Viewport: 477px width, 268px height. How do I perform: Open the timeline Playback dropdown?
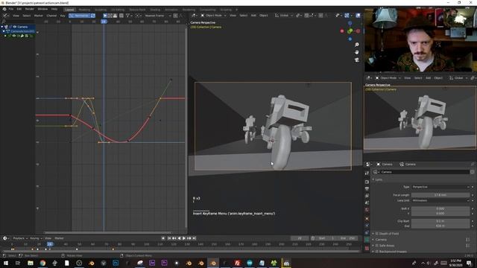point(20,238)
